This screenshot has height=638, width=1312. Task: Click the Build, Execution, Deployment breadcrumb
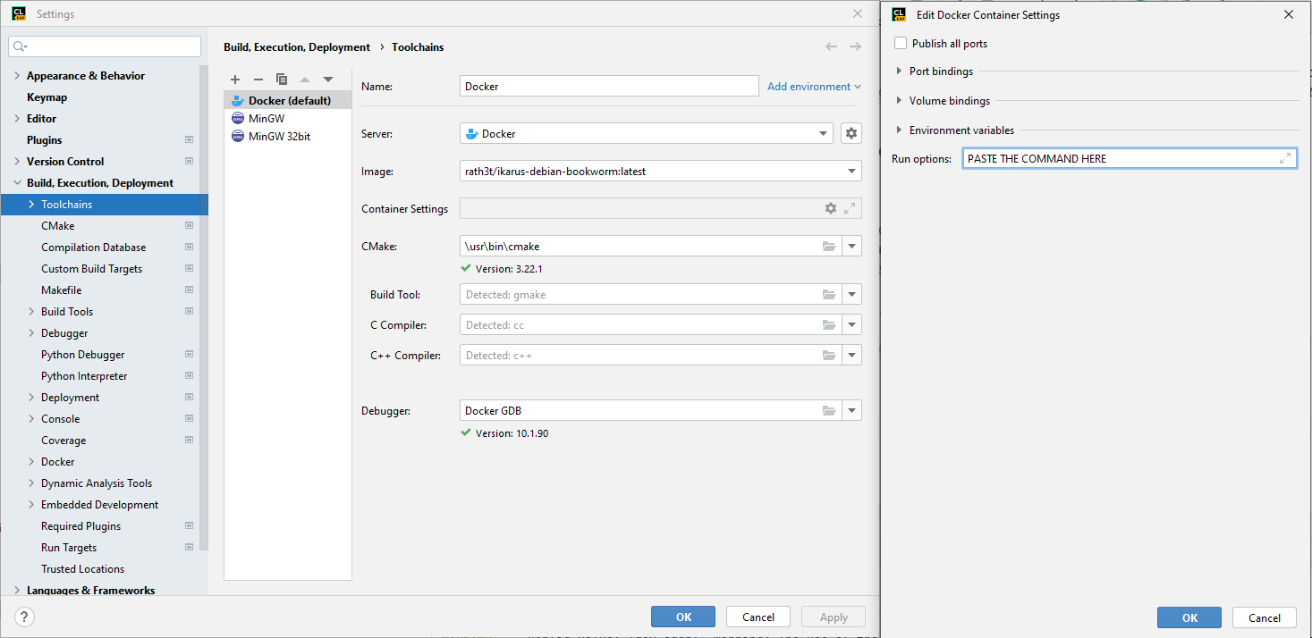(297, 47)
